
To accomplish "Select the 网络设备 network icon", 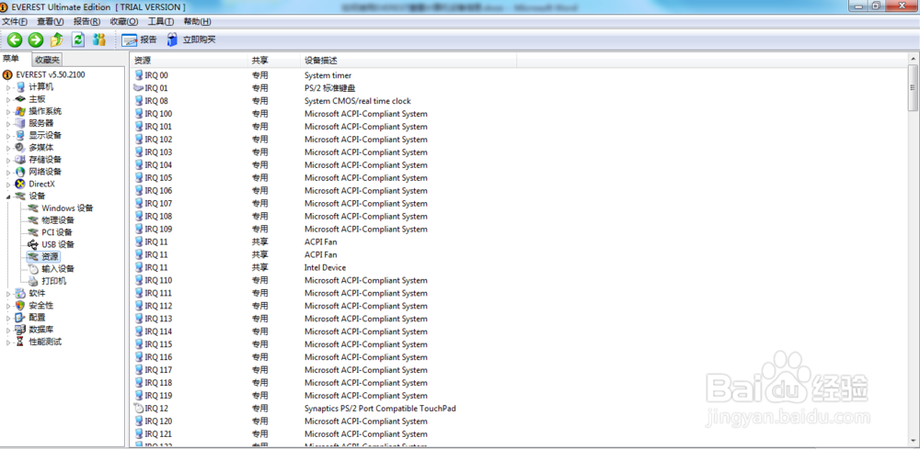I will (20, 172).
